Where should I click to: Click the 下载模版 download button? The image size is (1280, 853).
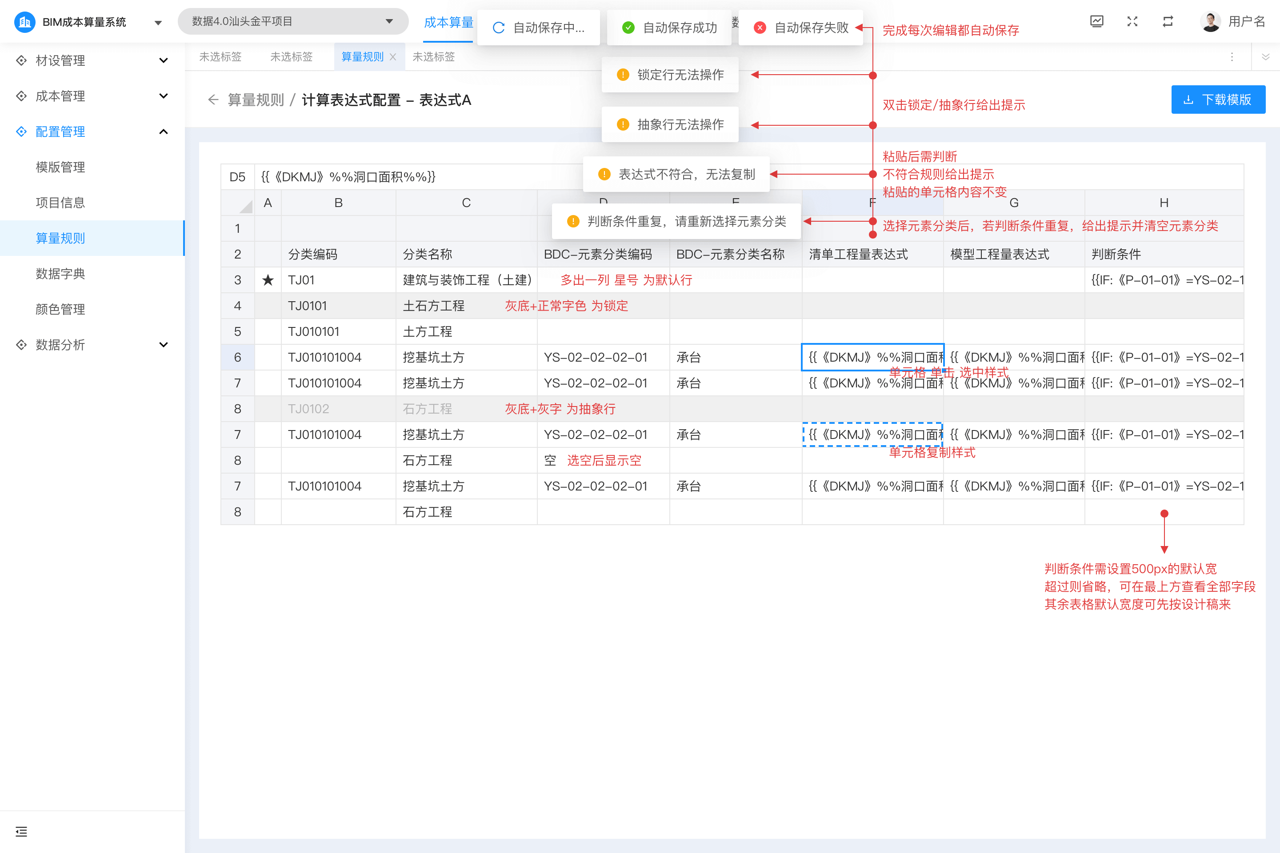point(1218,100)
